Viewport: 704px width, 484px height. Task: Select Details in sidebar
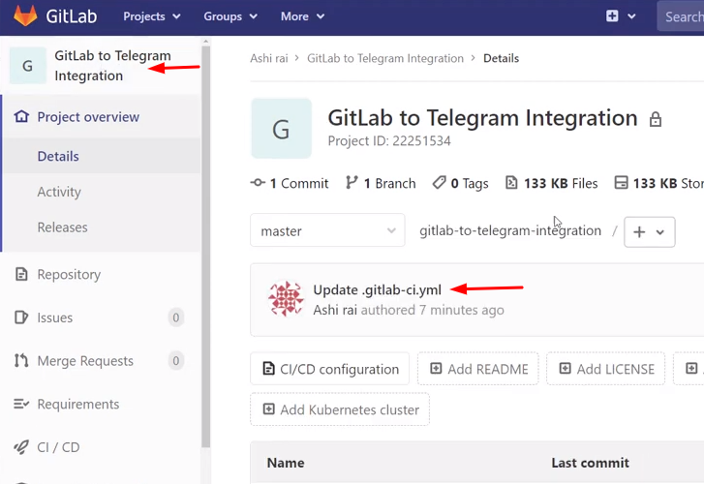58,156
